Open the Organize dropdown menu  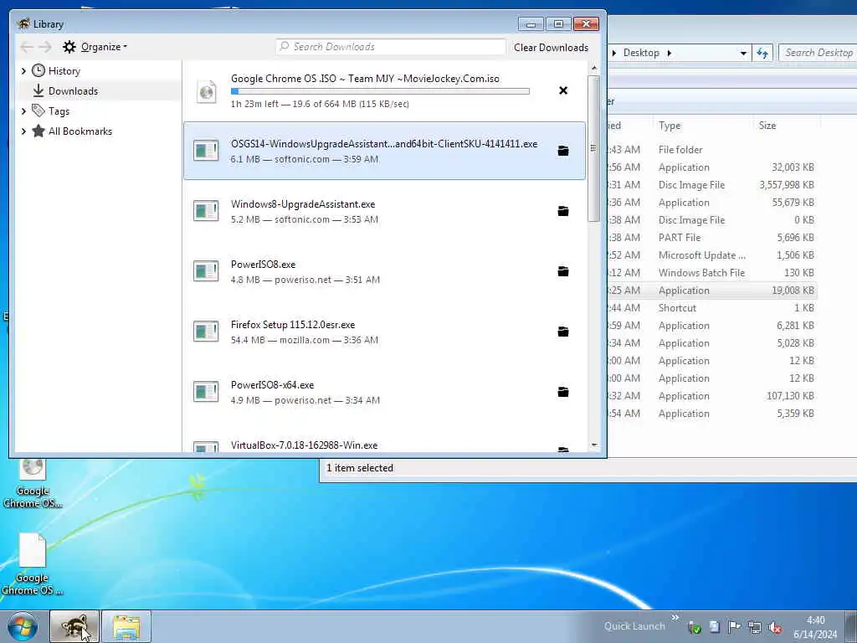click(x=104, y=47)
